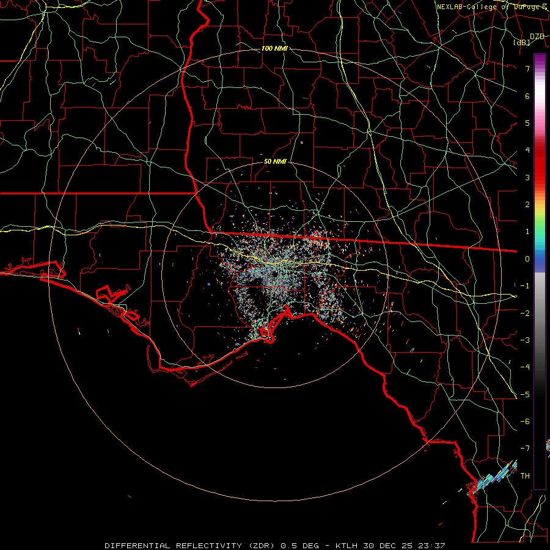
Task: Click the "-3" value on the color scale
Action: click(525, 340)
